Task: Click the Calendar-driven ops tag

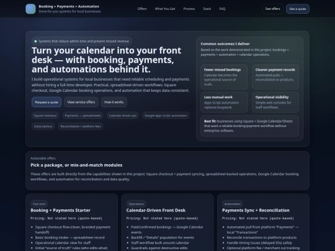Action: [x=123, y=115]
